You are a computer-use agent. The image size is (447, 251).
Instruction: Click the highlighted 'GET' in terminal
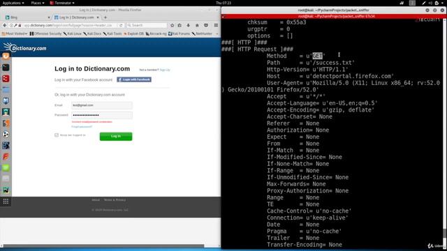317,56
